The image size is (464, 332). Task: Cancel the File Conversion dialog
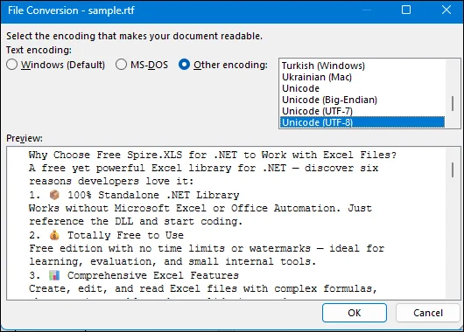coord(428,313)
